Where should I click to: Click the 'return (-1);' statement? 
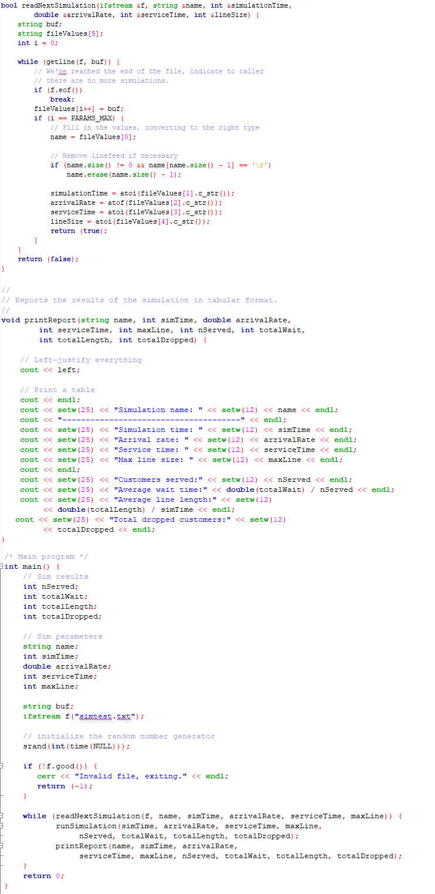(64, 786)
